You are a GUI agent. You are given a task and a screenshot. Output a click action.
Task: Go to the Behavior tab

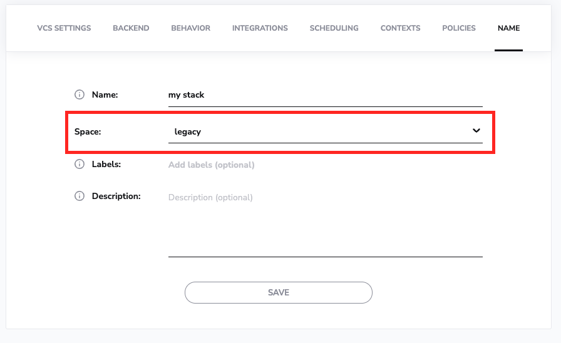click(x=190, y=28)
